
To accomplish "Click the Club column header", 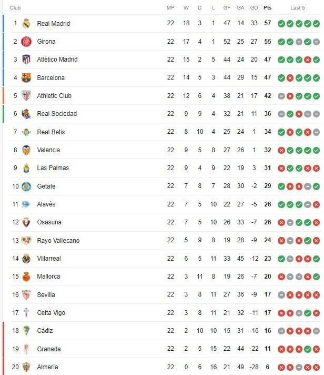I will 15,8.
